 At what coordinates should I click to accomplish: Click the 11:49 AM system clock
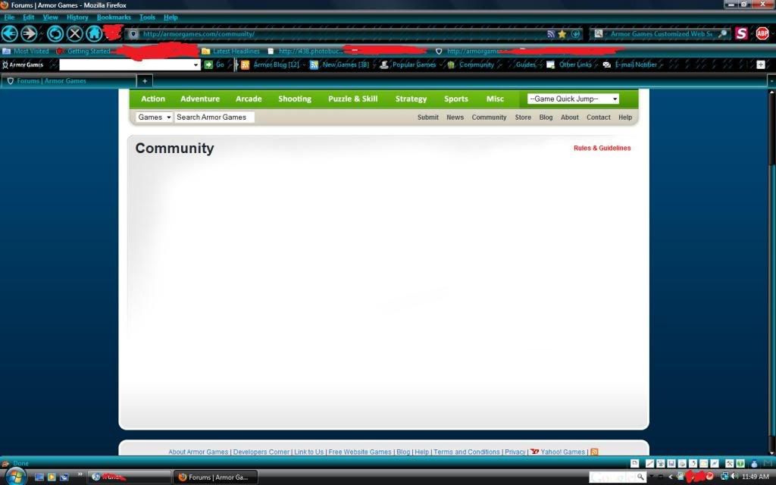point(756,477)
